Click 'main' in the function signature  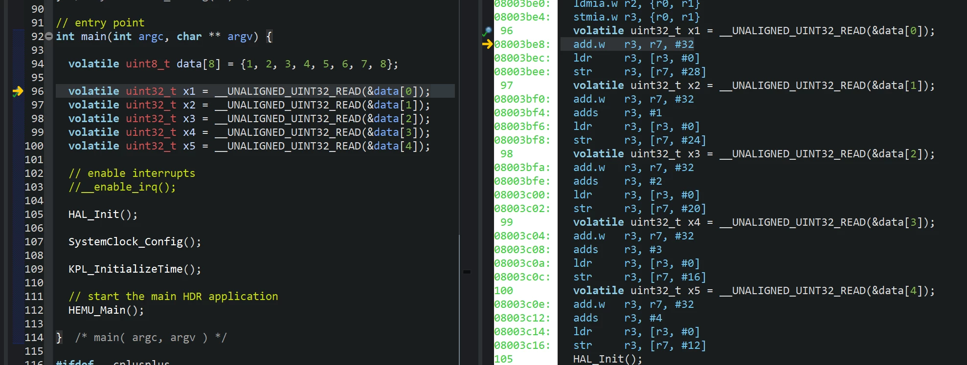click(x=94, y=37)
